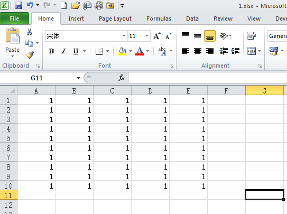Click the Redo arrow icon
The height and width of the screenshot is (214, 287).
point(47,5)
